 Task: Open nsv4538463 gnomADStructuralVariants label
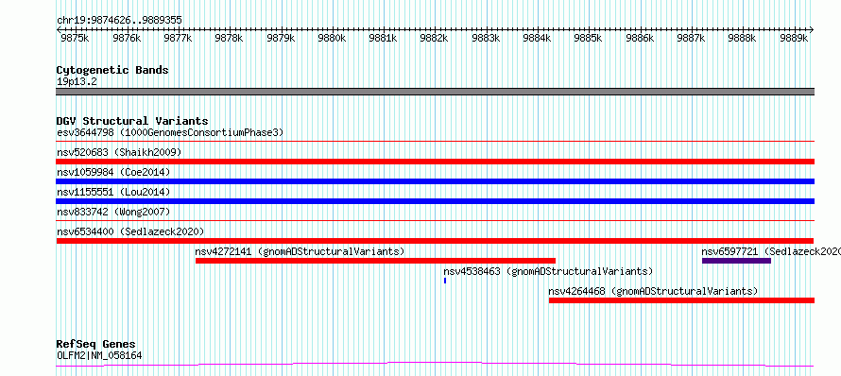click(548, 271)
